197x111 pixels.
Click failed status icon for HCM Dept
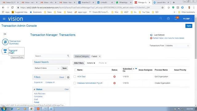(115, 76)
